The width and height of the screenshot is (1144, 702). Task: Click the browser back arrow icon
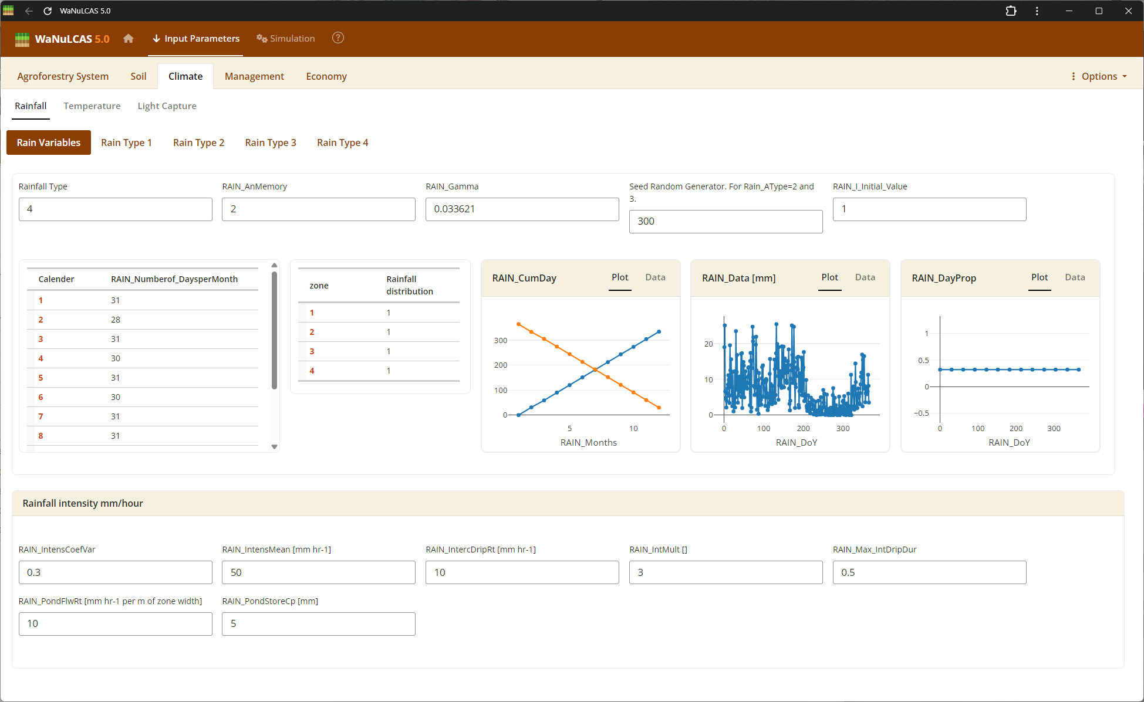pyautogui.click(x=29, y=11)
